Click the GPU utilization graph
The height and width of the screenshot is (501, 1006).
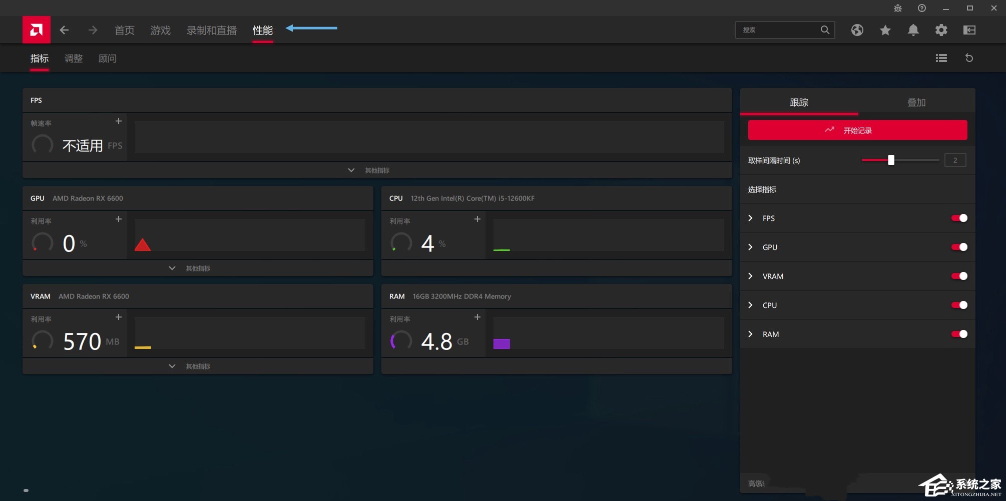[x=250, y=234]
